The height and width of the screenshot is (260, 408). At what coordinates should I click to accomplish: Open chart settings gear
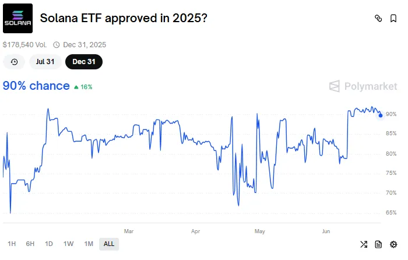click(393, 244)
